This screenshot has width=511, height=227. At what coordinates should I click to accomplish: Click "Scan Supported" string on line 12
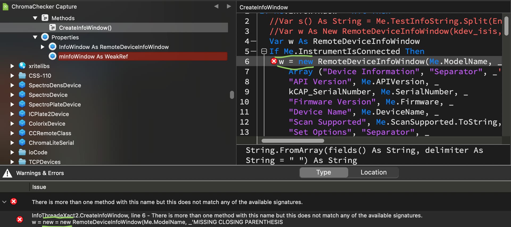click(327, 122)
